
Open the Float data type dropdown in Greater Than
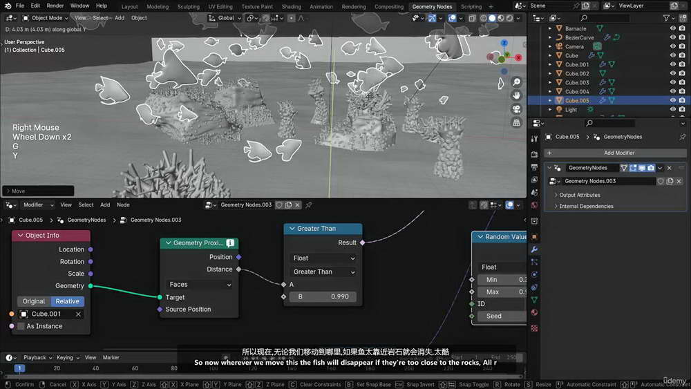tap(323, 258)
